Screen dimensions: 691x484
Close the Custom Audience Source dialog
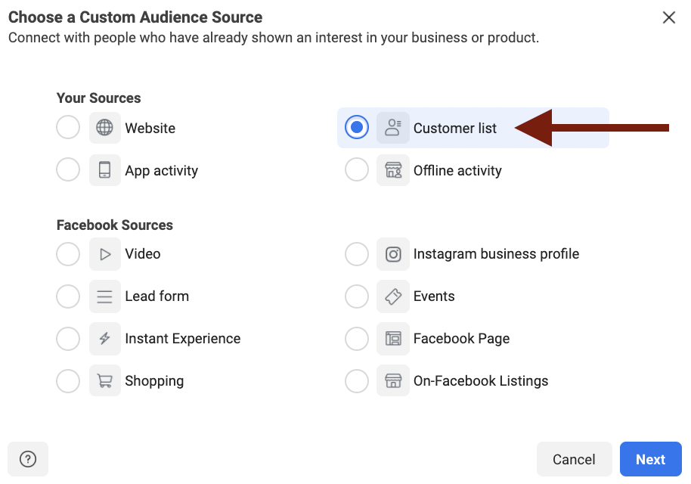(668, 17)
